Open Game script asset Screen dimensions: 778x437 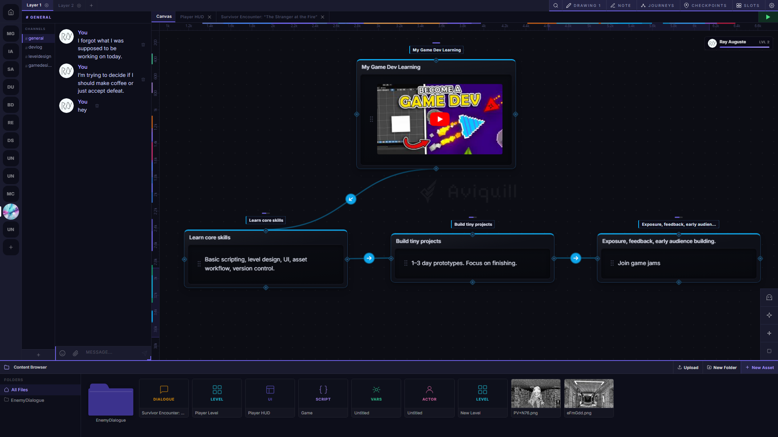323,398
